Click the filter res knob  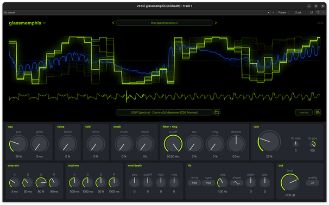(x=194, y=144)
